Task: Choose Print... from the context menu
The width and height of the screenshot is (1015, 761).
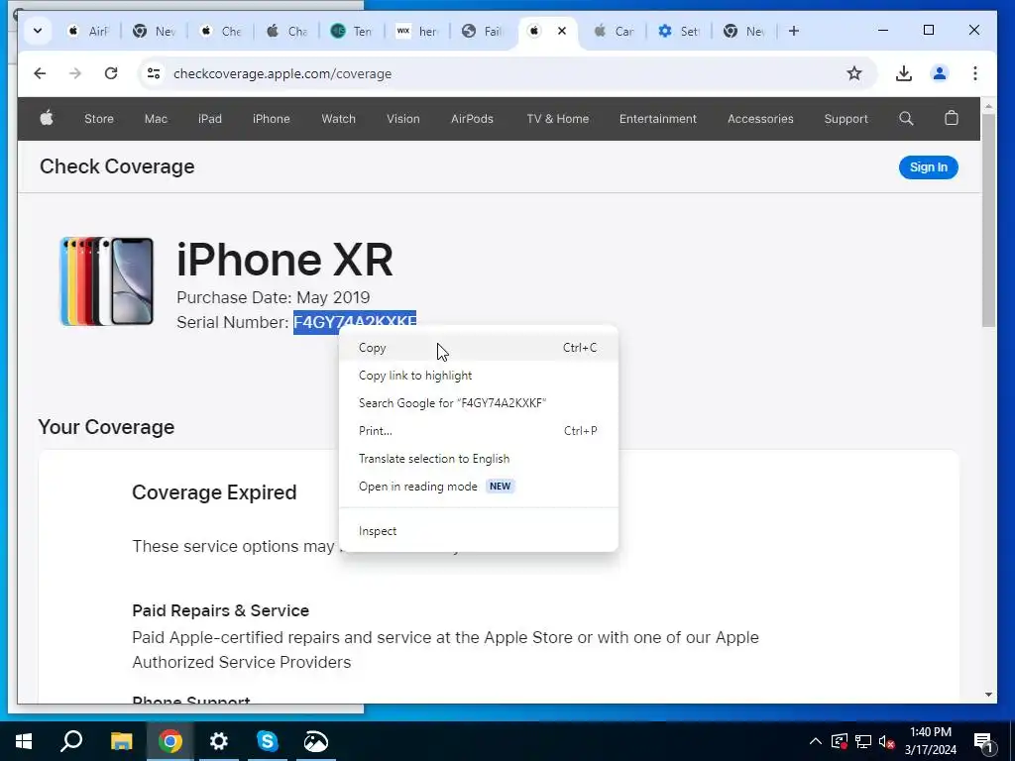Action: point(479,431)
